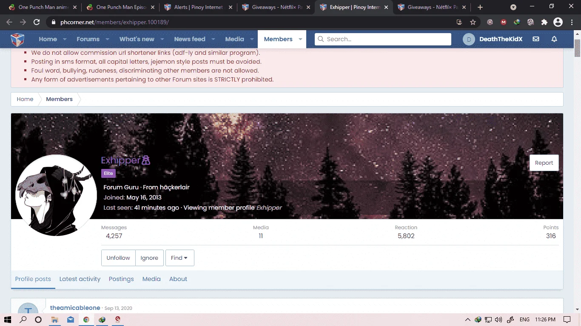Expand the Forums menu arrow
Image resolution: width=581 pixels, height=326 pixels.
tap(108, 39)
